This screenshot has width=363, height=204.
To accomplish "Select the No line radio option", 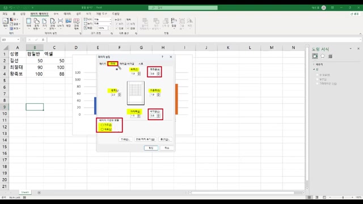I will coord(318,75).
